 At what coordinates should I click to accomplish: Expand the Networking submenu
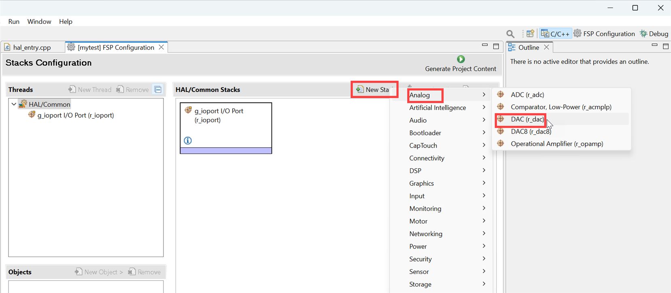pyautogui.click(x=441, y=234)
